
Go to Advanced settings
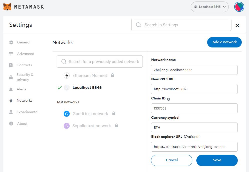pos(26,54)
